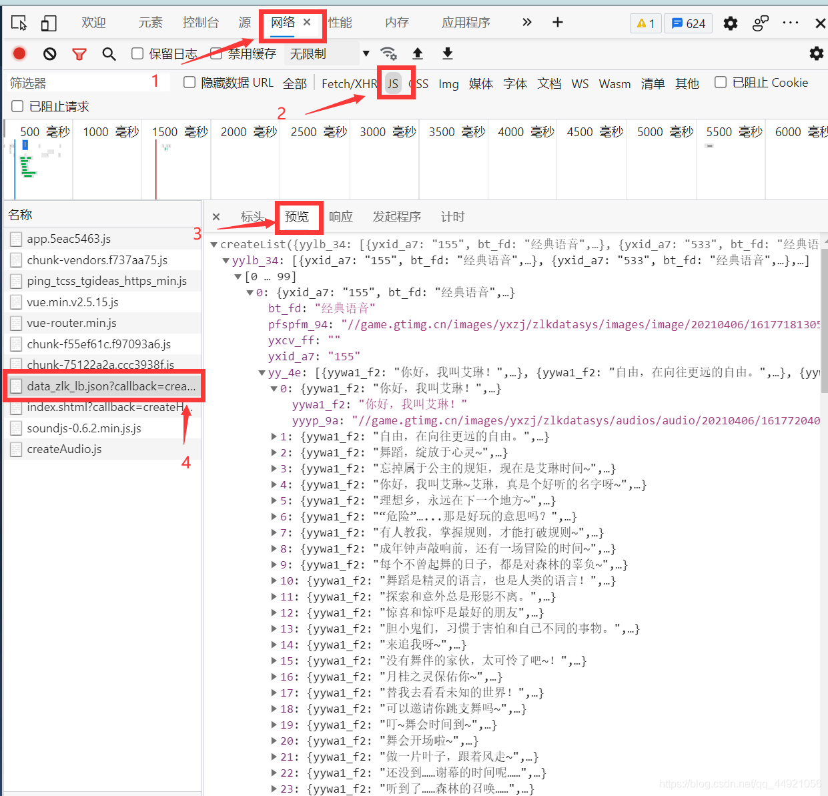828x796 pixels.
Task: Open the 性能 tab
Action: tap(340, 23)
